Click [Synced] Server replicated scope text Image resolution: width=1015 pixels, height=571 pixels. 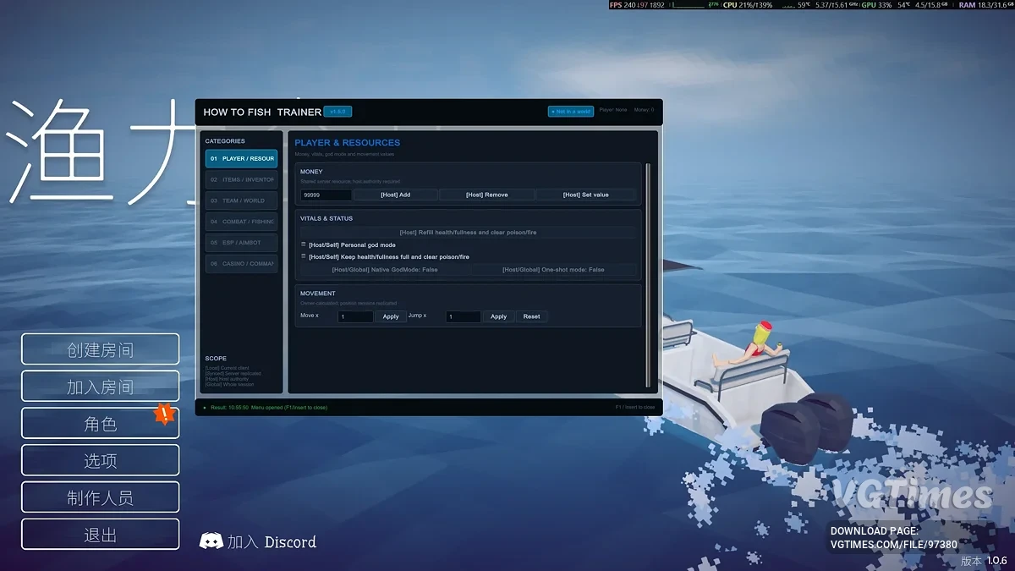point(233,374)
